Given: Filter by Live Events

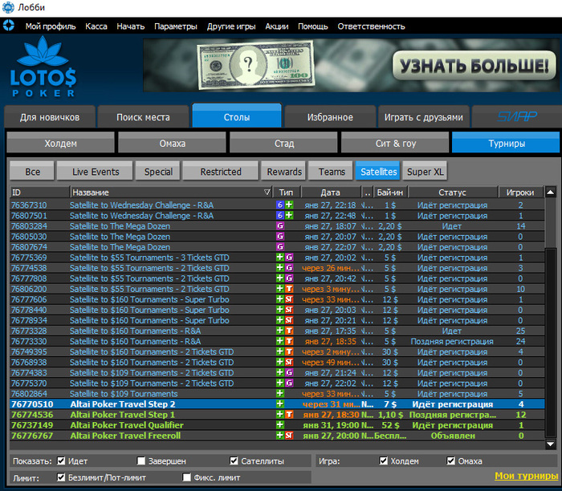Looking at the screenshot, I should click(96, 172).
